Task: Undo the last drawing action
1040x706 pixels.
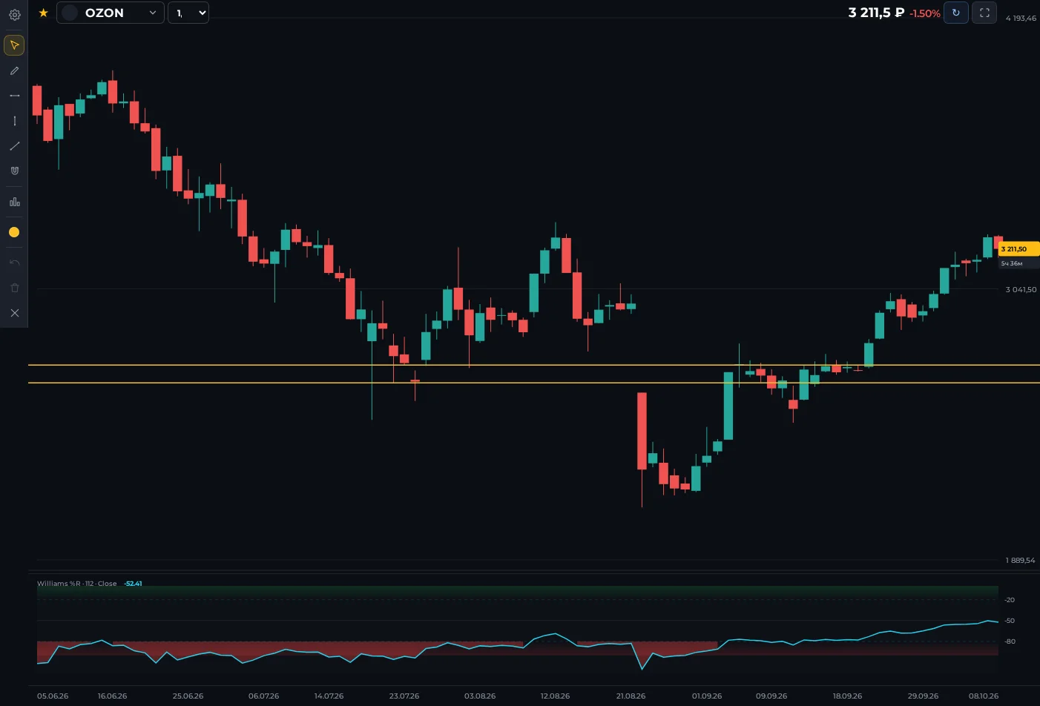Action: pyautogui.click(x=14, y=263)
